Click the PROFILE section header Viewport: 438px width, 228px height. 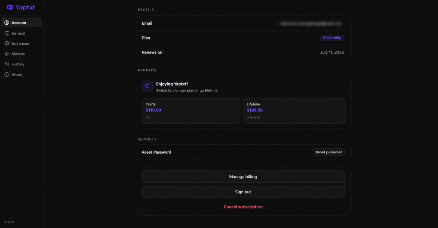[x=146, y=10]
